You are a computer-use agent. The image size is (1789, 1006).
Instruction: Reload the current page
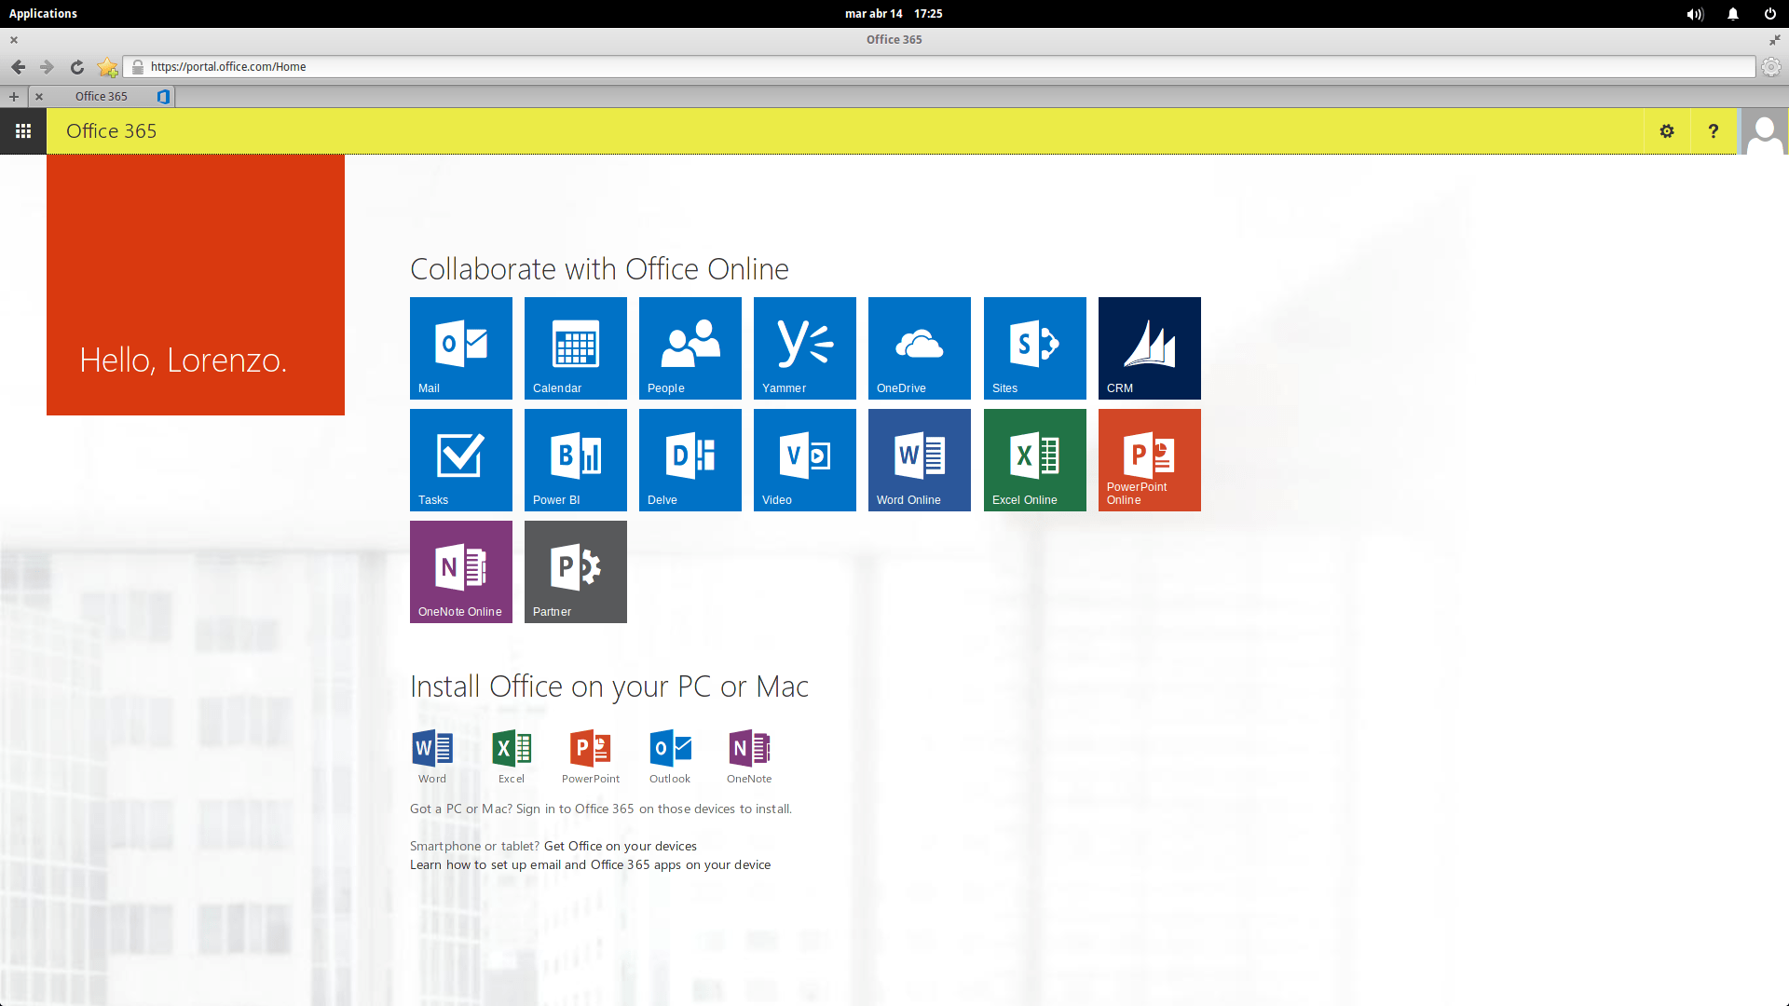[77, 67]
